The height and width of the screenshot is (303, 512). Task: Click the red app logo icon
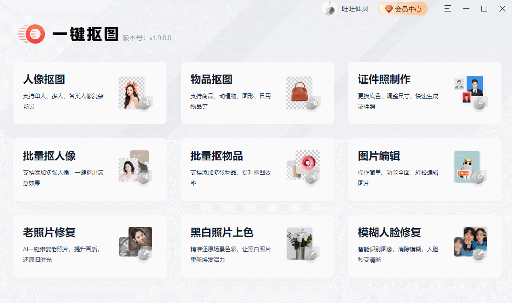coord(32,34)
